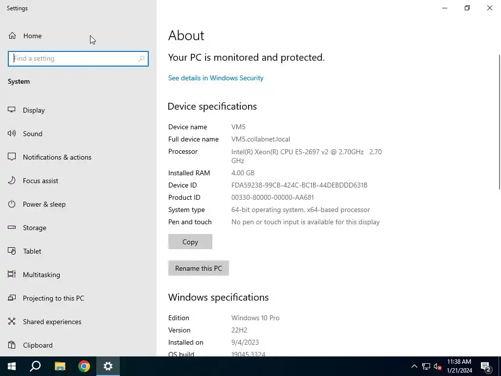Launch Google Chrome from taskbar
Screen dimensions: 501x376
84,366
